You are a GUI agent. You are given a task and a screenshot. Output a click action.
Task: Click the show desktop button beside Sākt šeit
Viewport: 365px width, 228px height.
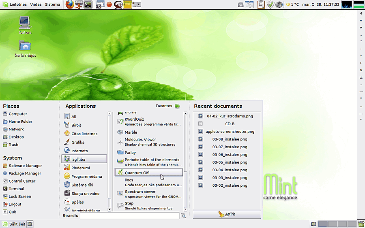[x=30, y=224]
